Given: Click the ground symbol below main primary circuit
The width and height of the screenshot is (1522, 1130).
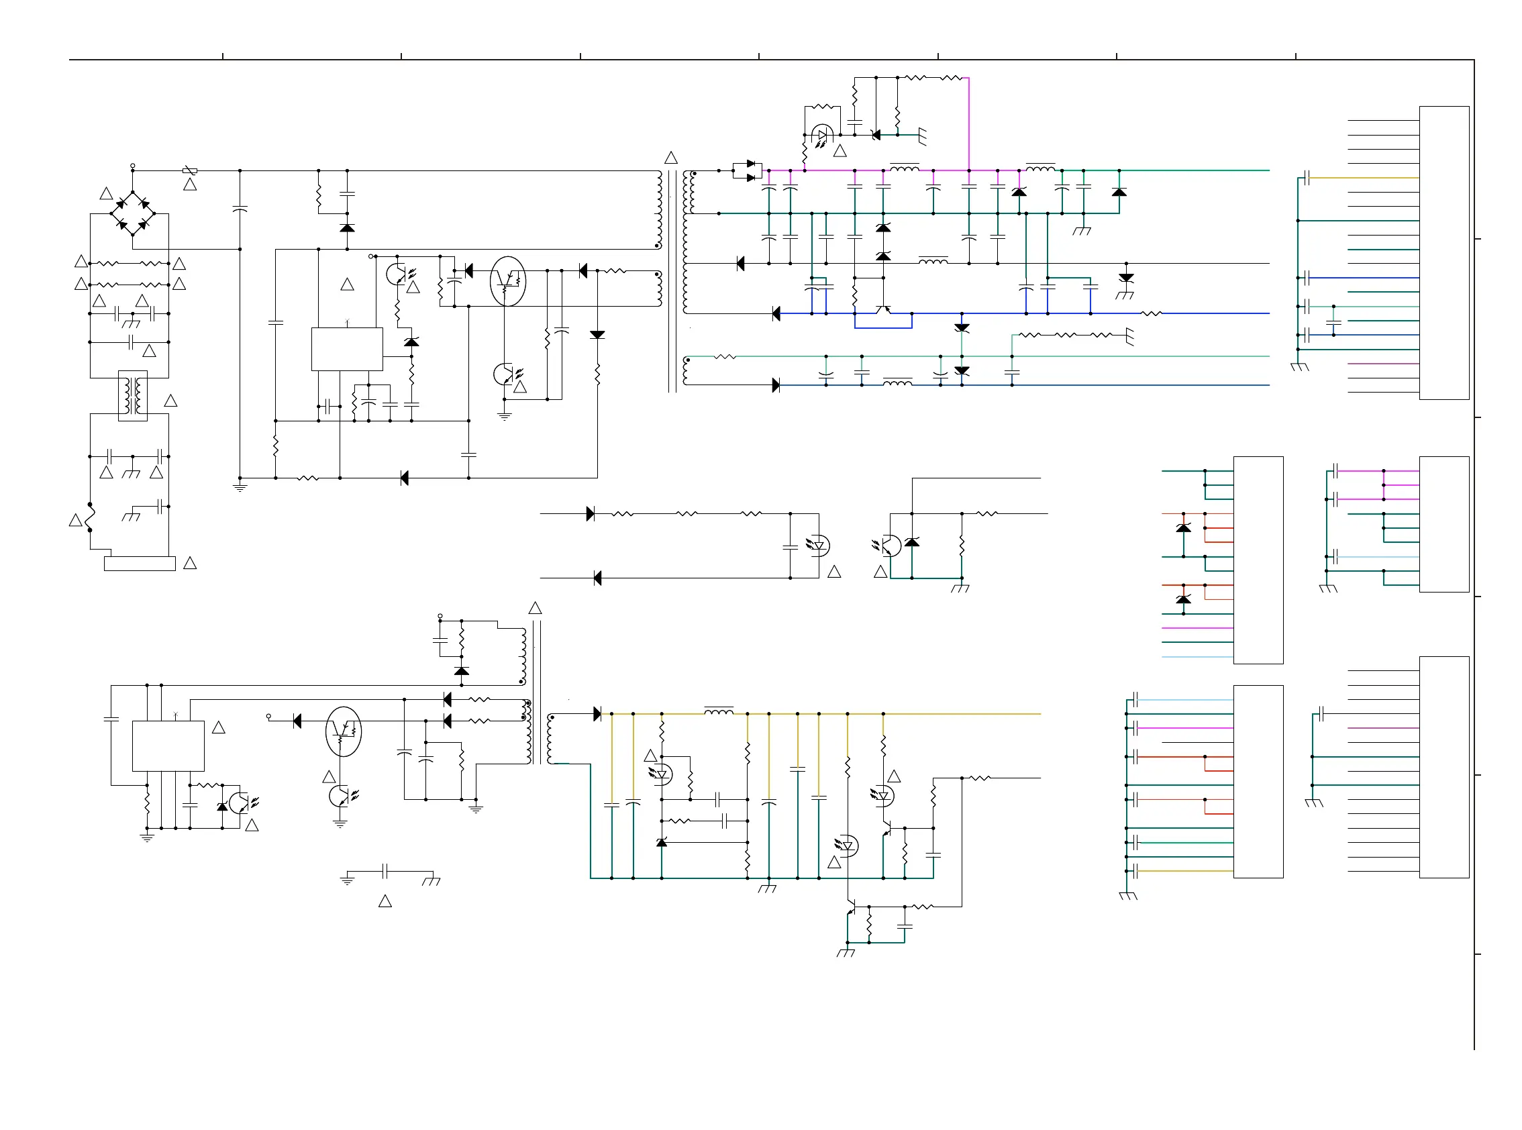Looking at the screenshot, I should point(240,487).
